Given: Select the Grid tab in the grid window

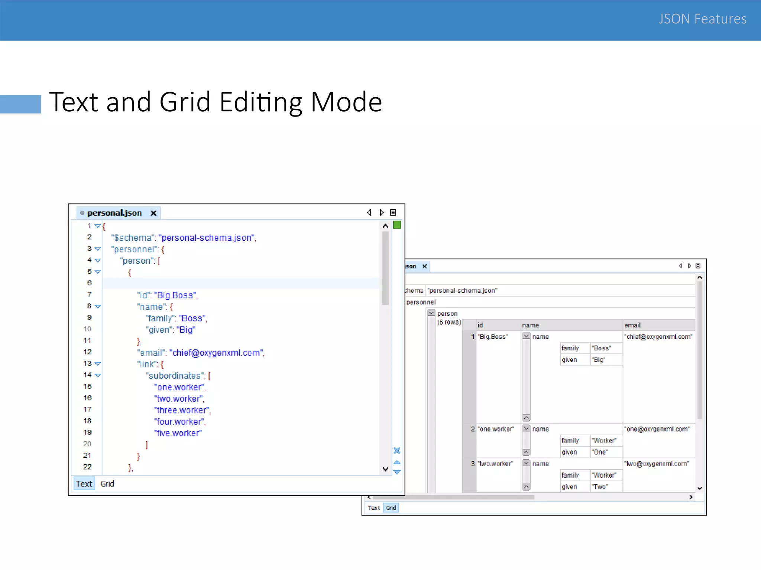Looking at the screenshot, I should [391, 508].
